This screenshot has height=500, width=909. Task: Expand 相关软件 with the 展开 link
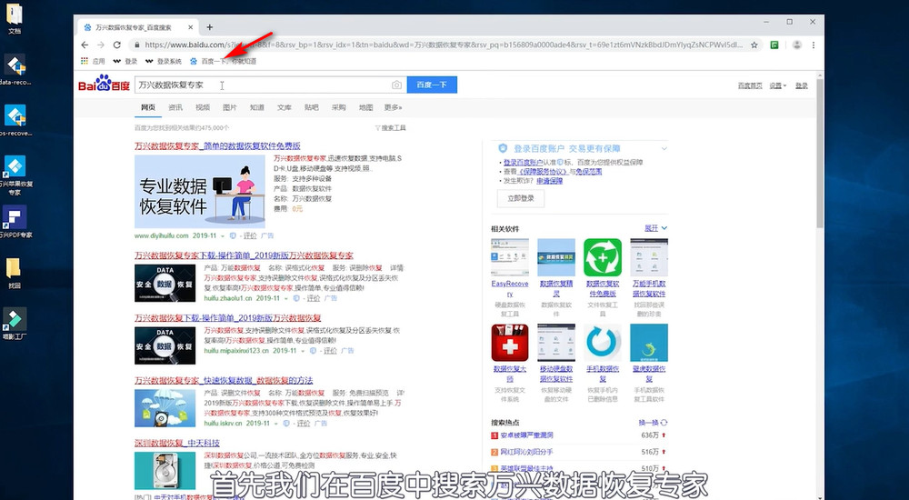655,228
